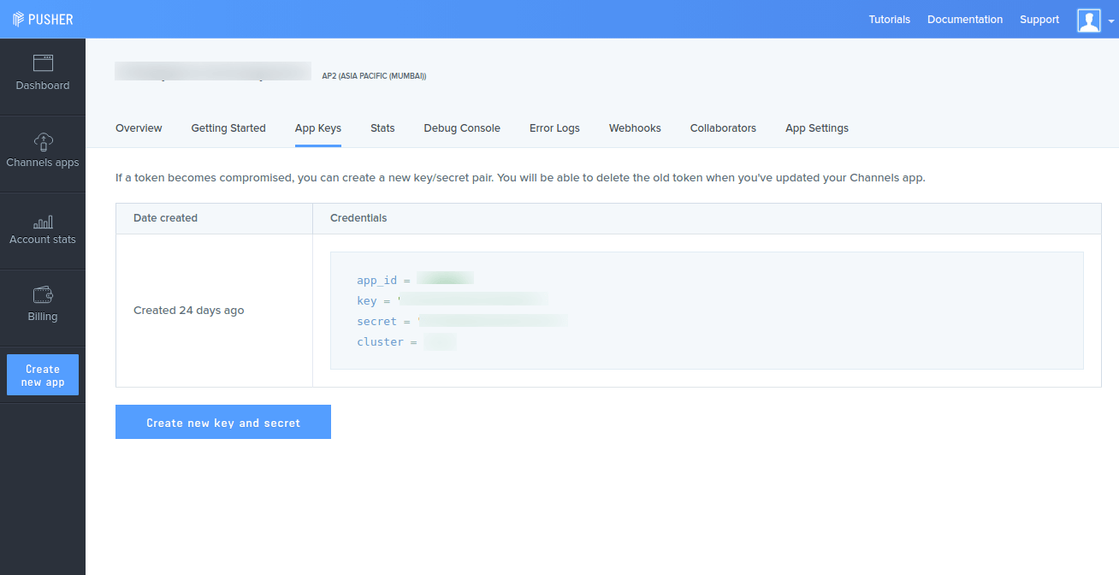Click the Create new app button
Image resolution: width=1119 pixels, height=575 pixels.
43,375
